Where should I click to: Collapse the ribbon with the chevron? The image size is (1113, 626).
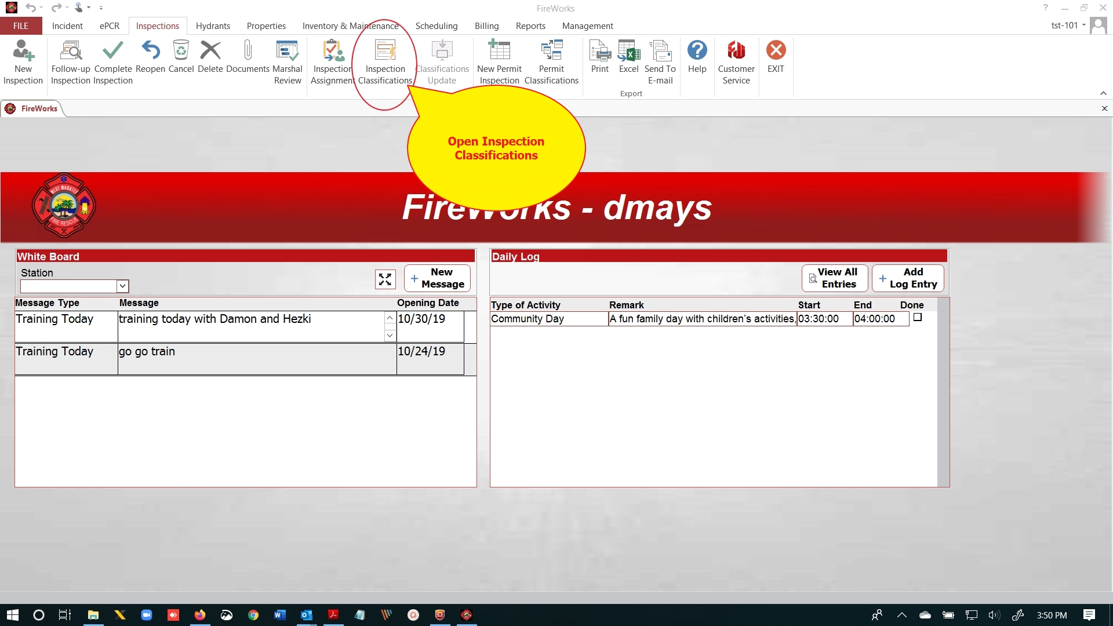(x=1103, y=93)
